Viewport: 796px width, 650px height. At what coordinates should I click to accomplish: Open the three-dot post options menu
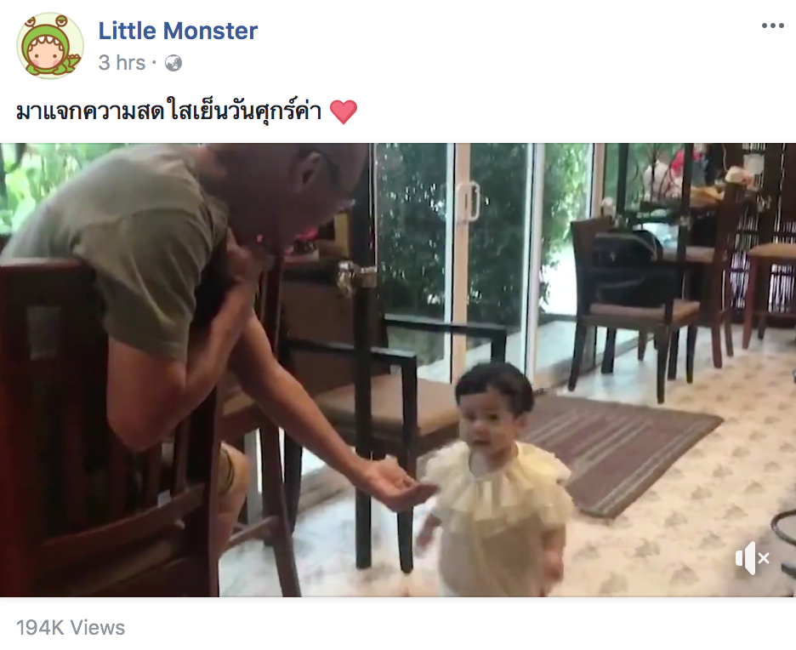coord(772,26)
